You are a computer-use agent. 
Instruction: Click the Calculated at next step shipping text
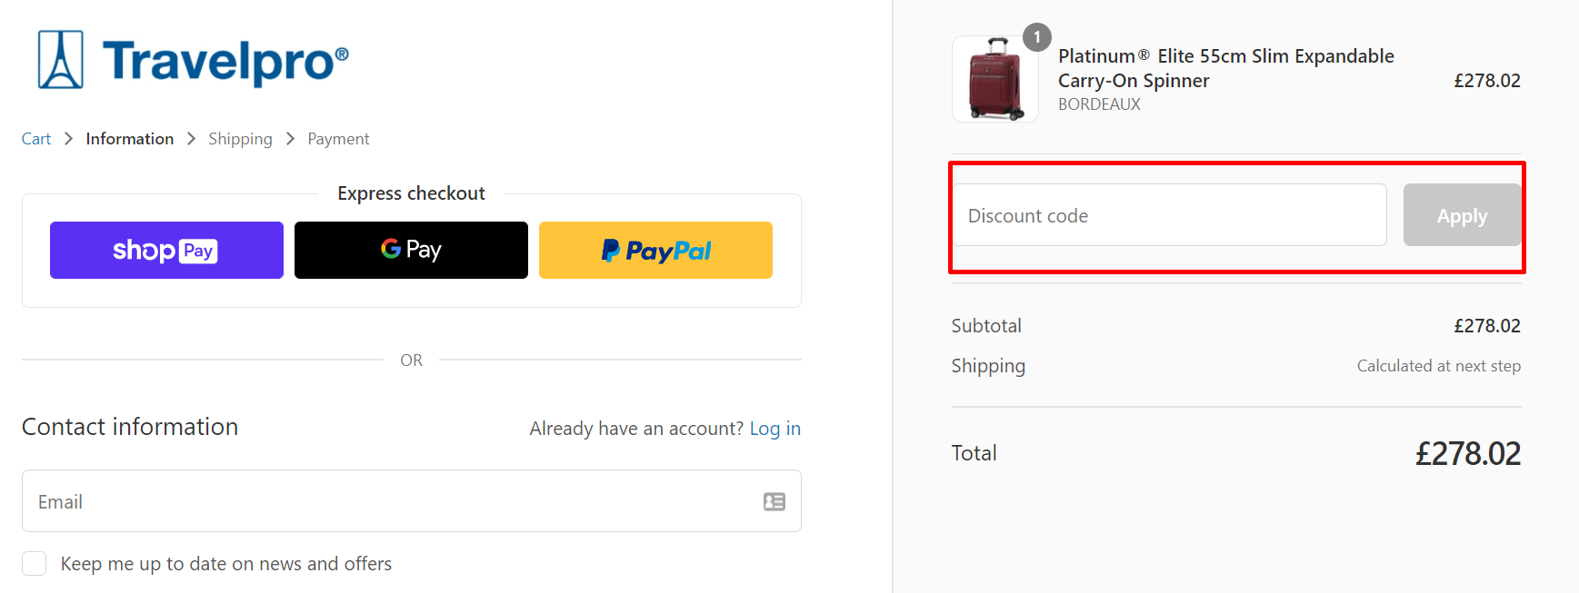coord(1438,365)
